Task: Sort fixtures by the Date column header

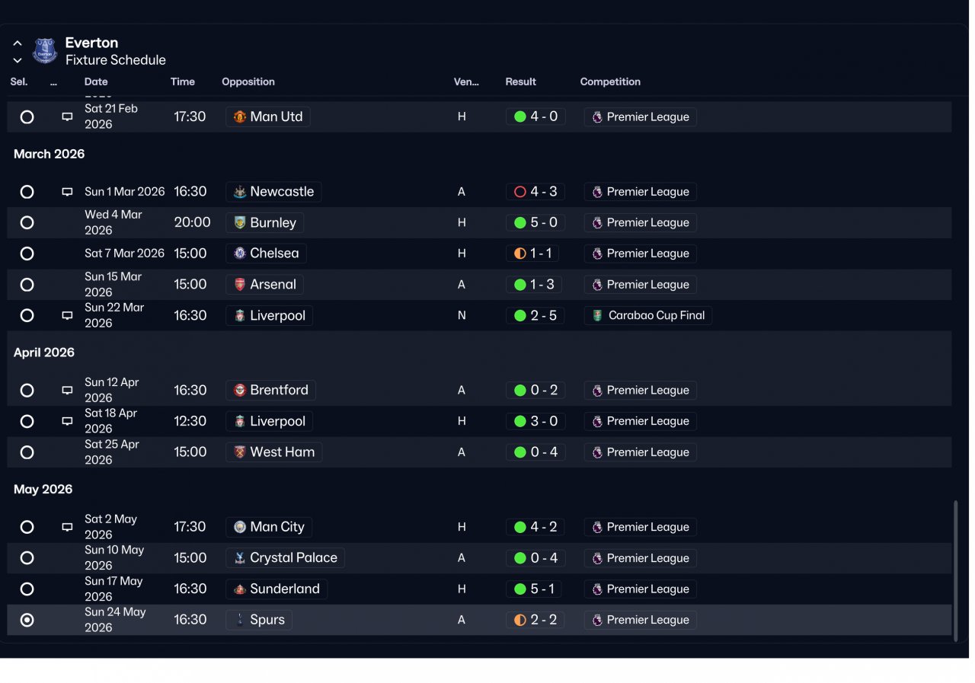Action: (x=96, y=82)
